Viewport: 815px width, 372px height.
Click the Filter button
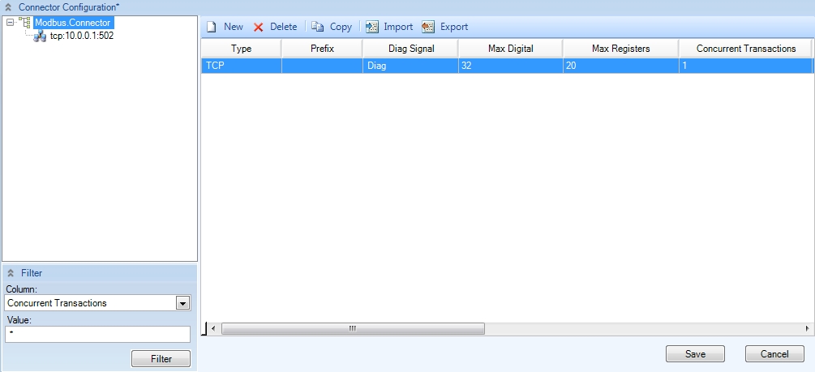pyautogui.click(x=161, y=358)
